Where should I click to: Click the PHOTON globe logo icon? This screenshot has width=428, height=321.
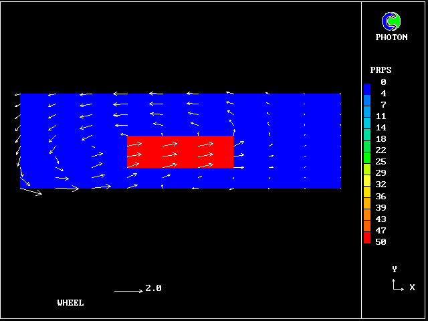pyautogui.click(x=391, y=21)
